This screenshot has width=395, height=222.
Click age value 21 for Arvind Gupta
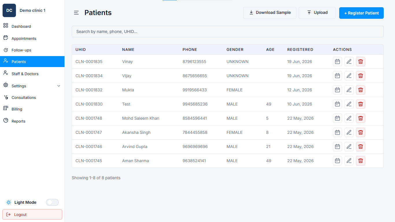(268, 147)
